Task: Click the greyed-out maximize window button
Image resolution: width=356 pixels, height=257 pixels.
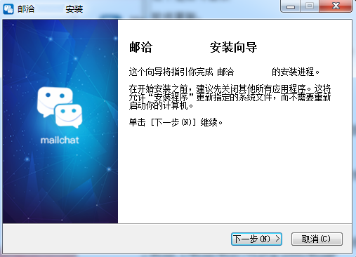Action: tap(310, 6)
